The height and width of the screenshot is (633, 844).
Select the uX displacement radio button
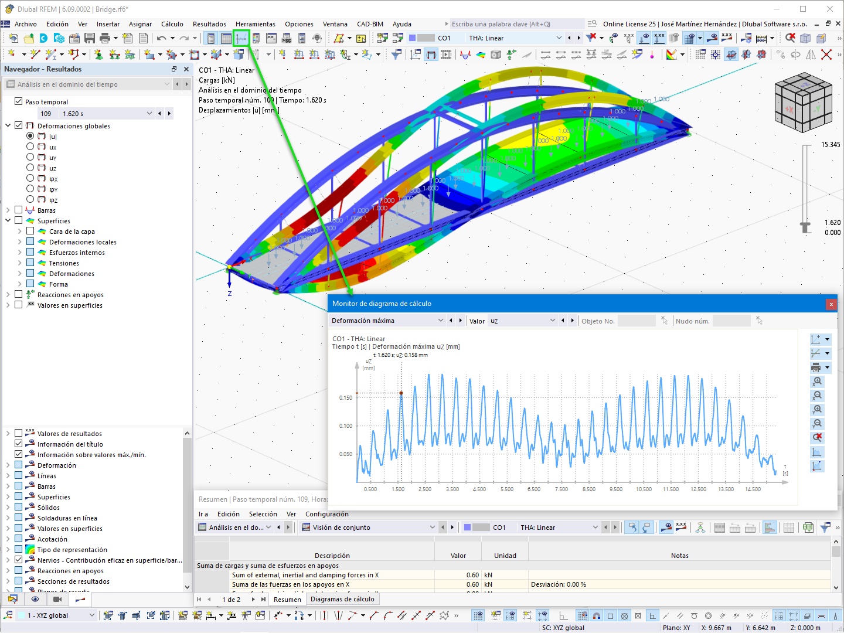click(x=30, y=147)
